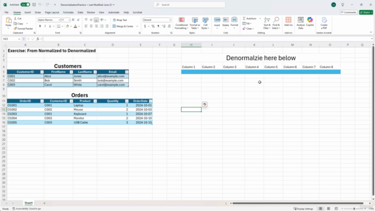
Task: Select cell containing alice@example.com
Action: click(x=112, y=76)
